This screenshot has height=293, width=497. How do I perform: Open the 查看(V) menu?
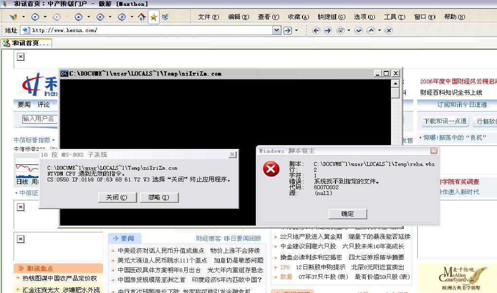pos(268,17)
